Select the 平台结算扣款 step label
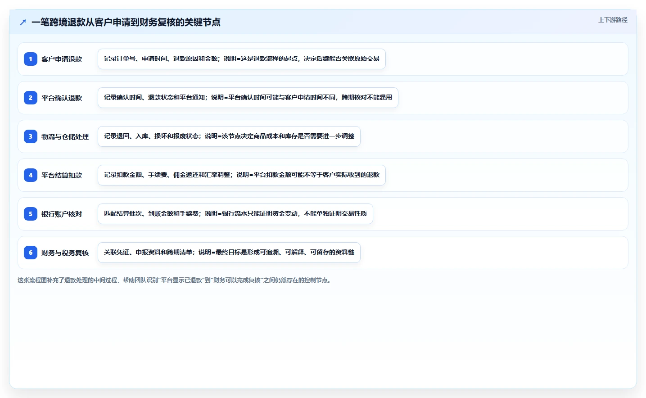Viewport: 646px width, 398px height. (x=62, y=175)
